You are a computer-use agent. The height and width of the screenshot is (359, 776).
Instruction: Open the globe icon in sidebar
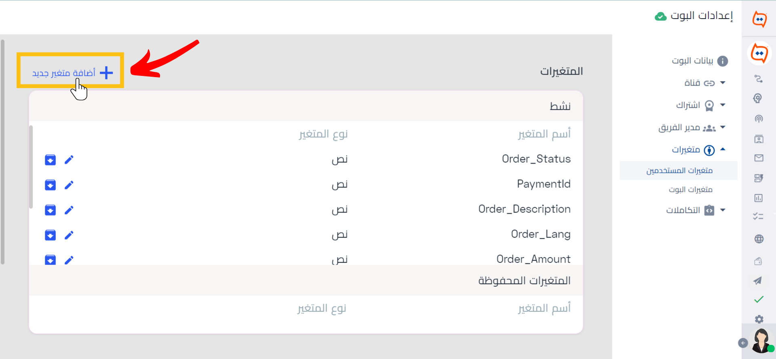759,239
